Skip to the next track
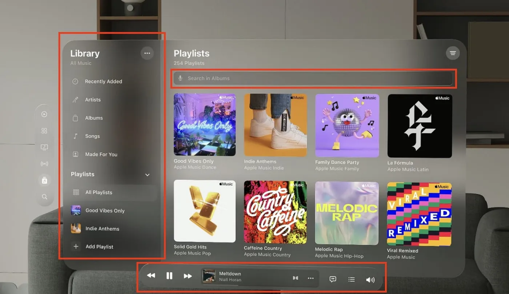Viewport: 509px width, 294px height. (188, 276)
